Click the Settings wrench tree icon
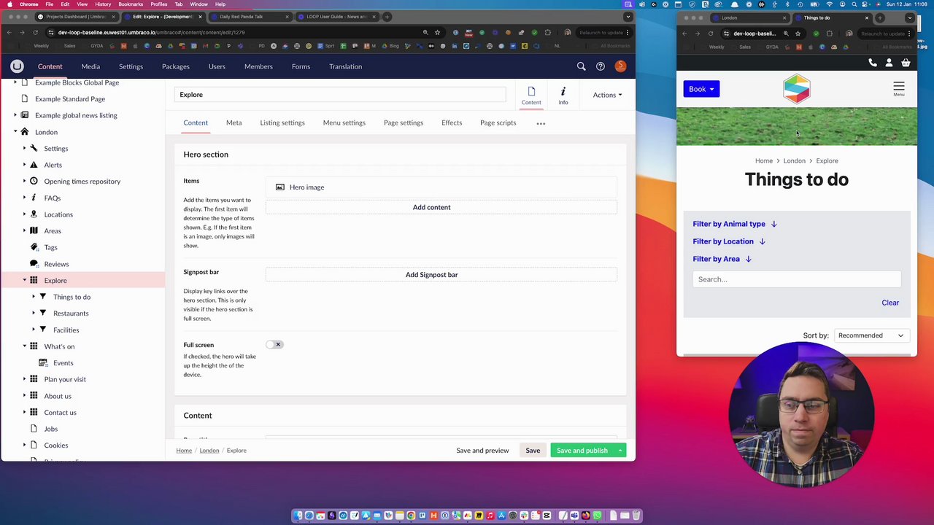Viewport: 934px width, 525px height. click(x=34, y=148)
